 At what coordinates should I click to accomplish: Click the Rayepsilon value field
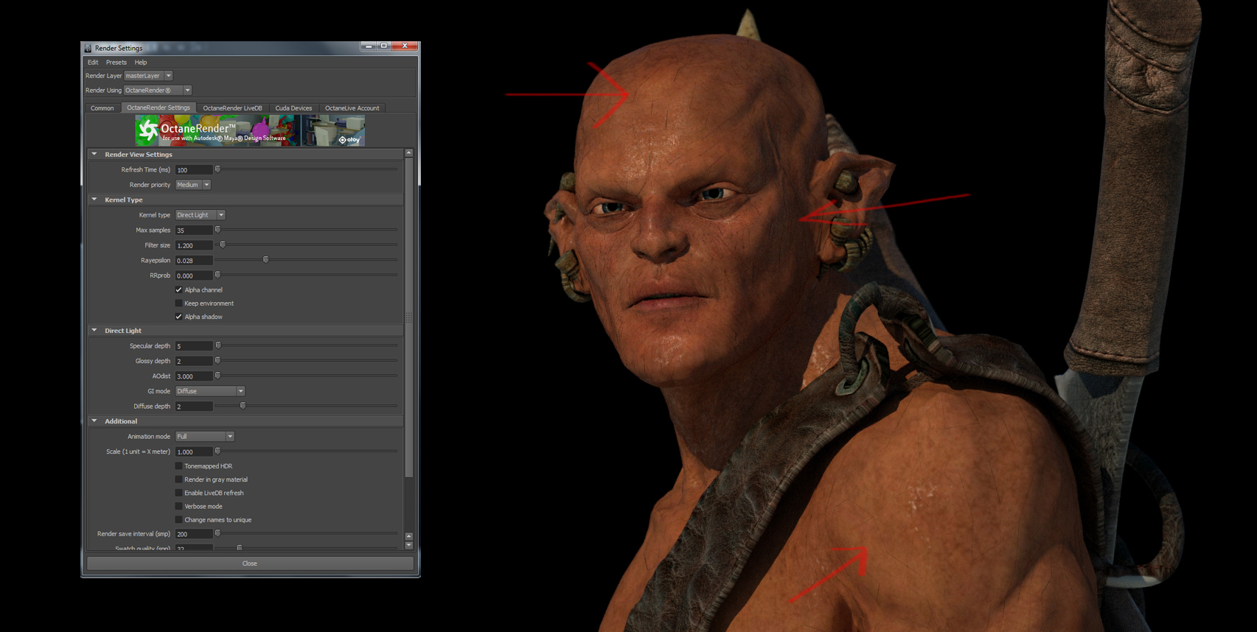194,261
